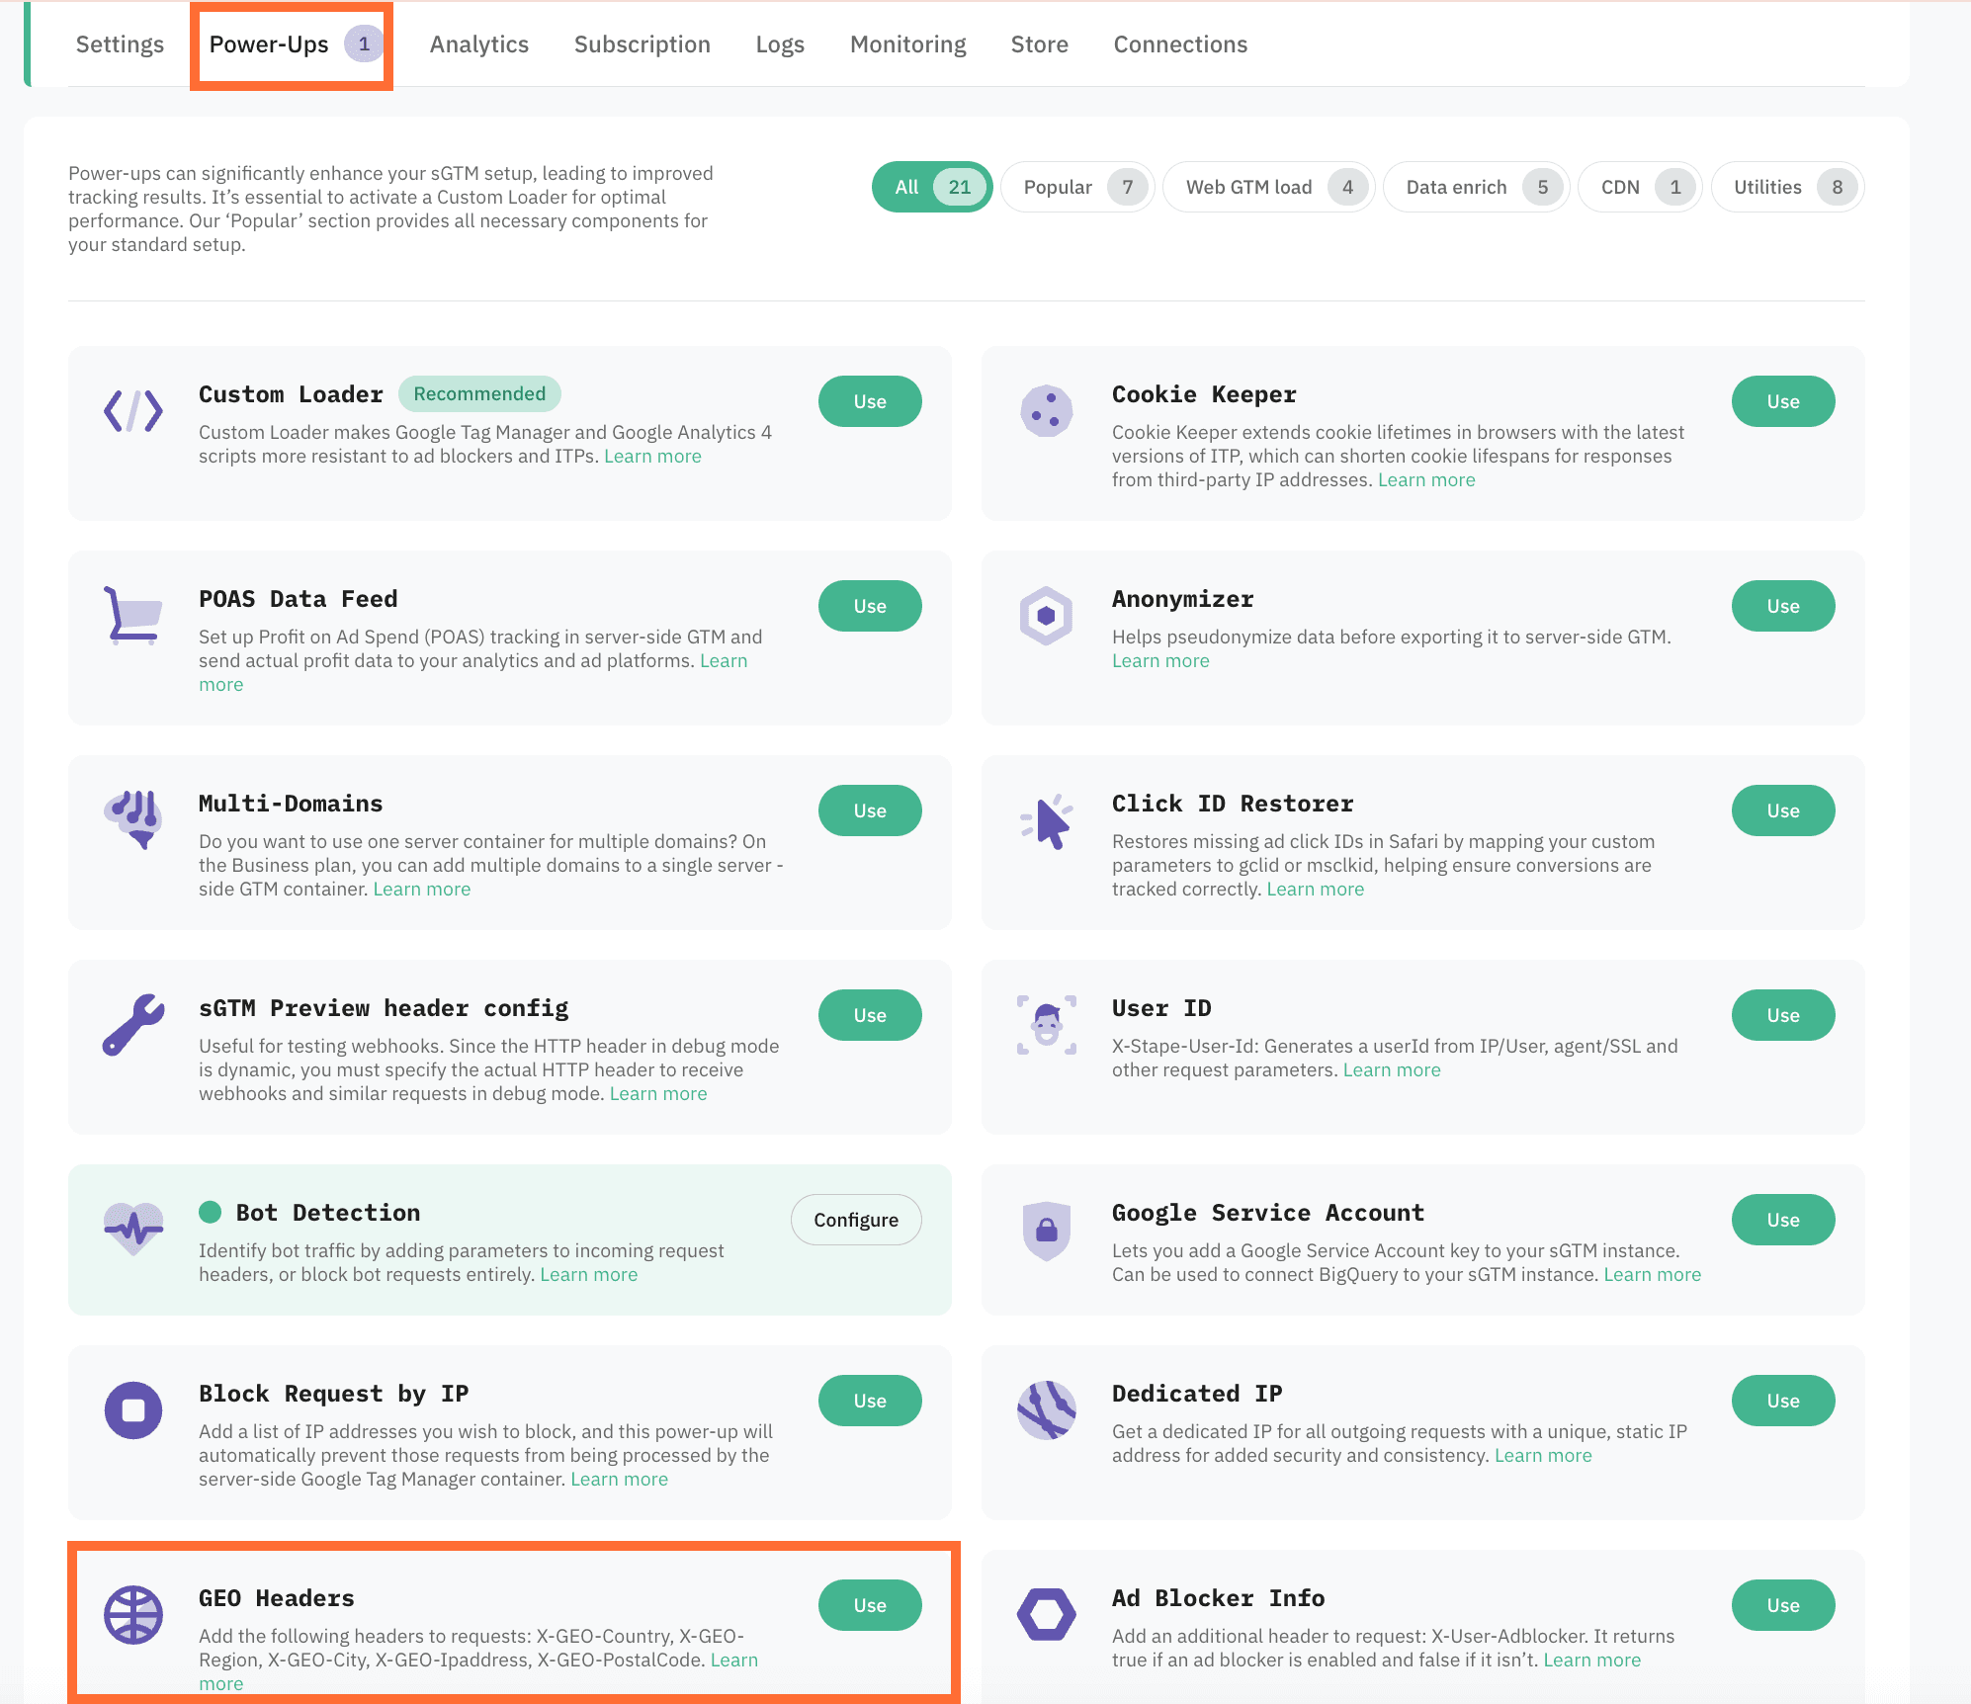Click the sGTM Preview wrench icon
The height and width of the screenshot is (1704, 1971).
coord(133,1024)
